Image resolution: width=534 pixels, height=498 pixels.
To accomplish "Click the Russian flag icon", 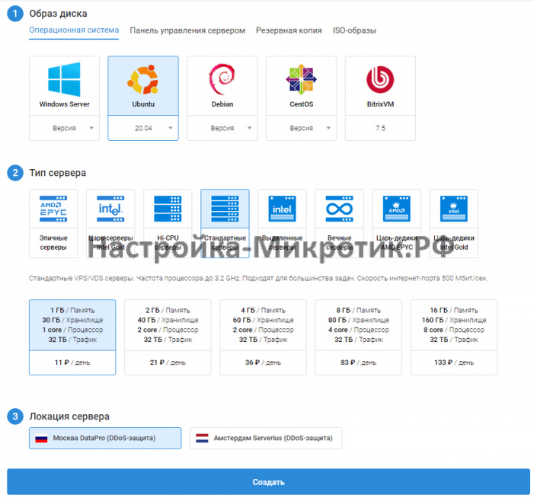I will [x=41, y=439].
